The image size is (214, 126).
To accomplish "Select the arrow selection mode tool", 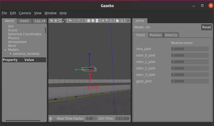I will pyautogui.click(x=51, y=21).
